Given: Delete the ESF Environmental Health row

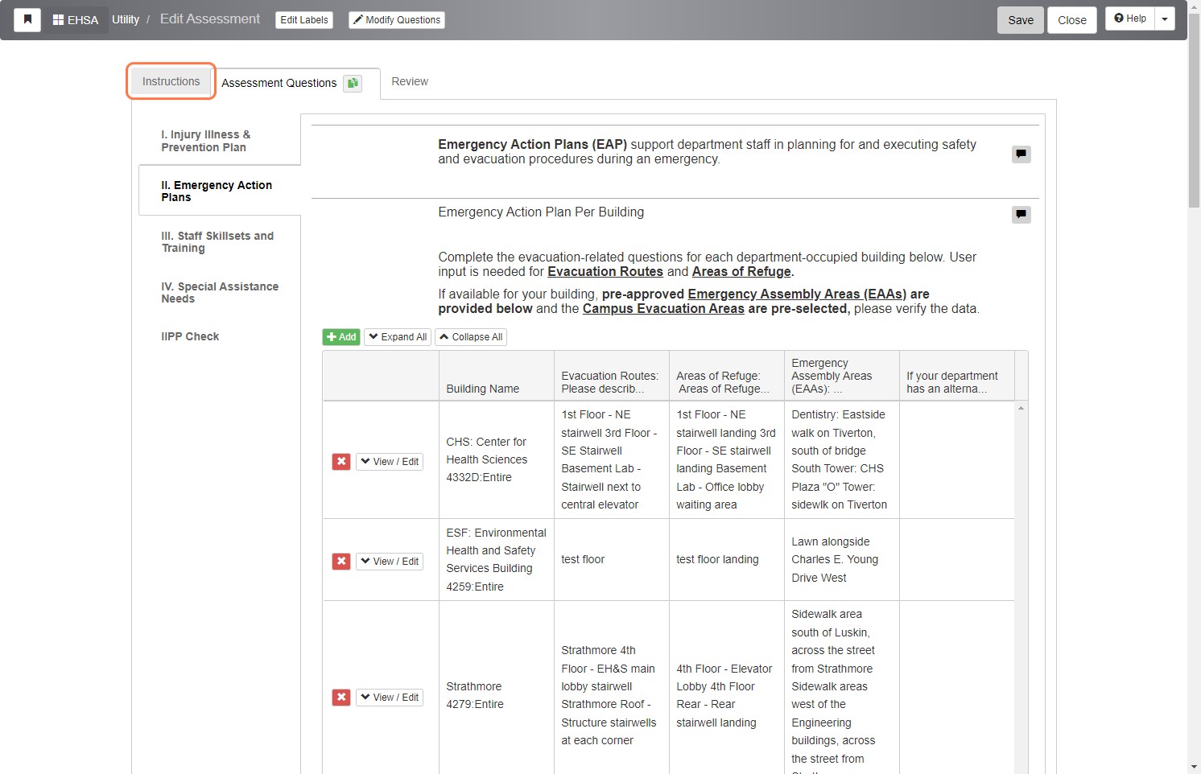Looking at the screenshot, I should 341,561.
